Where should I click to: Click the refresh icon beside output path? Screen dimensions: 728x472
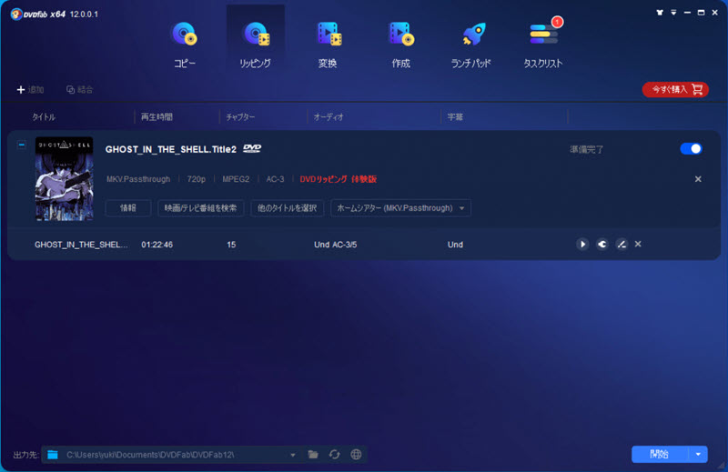(x=334, y=454)
